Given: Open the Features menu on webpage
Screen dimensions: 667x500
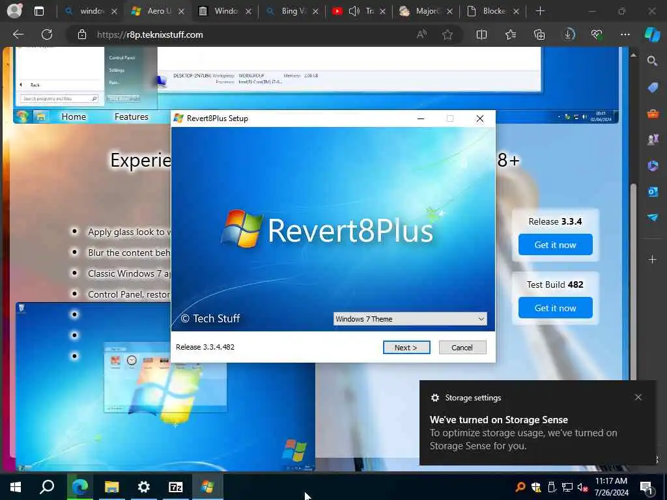Looking at the screenshot, I should pyautogui.click(x=132, y=117).
